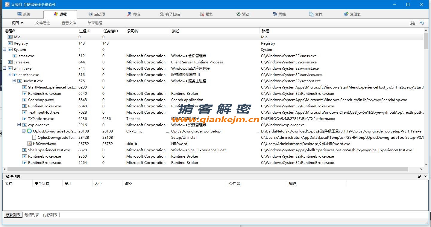
Task: Switch to the 启动项 tab
Action: click(x=97, y=14)
